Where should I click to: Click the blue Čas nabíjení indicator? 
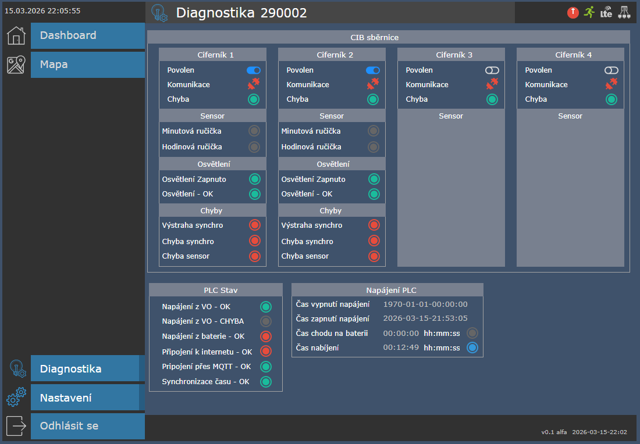pos(472,348)
